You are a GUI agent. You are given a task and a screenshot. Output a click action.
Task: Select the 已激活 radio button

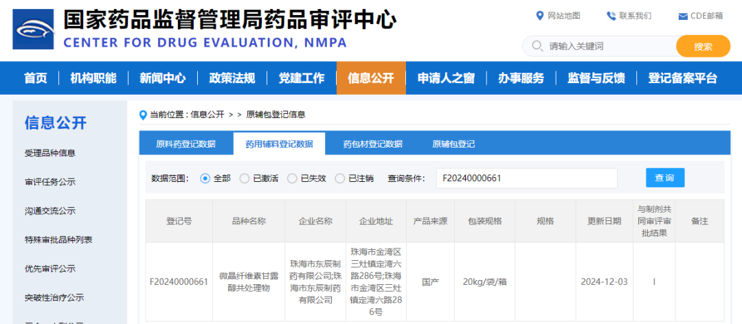pos(245,178)
